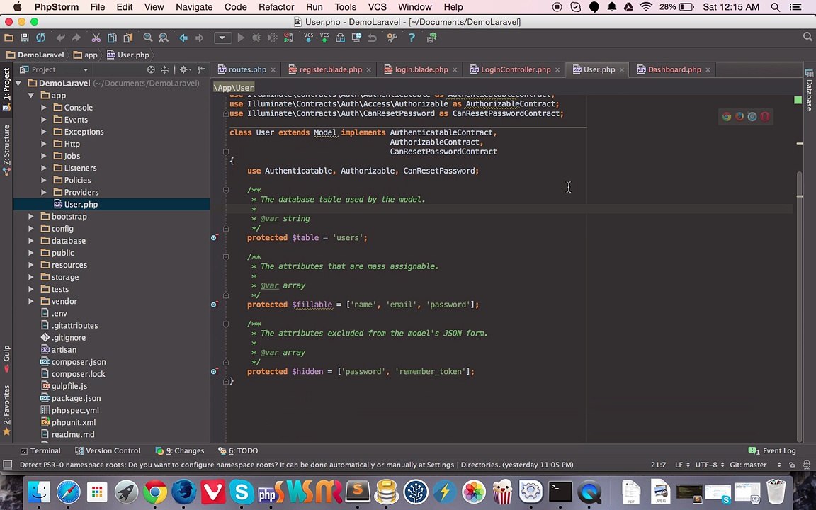Expand the vendor folder in project tree
The image size is (816, 510).
coord(31,301)
